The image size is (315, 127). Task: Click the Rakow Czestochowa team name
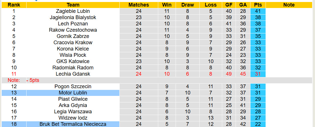click(73, 30)
